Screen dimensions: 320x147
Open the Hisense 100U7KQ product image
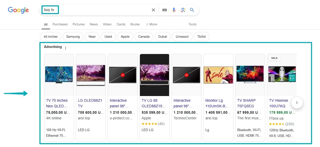(282, 75)
